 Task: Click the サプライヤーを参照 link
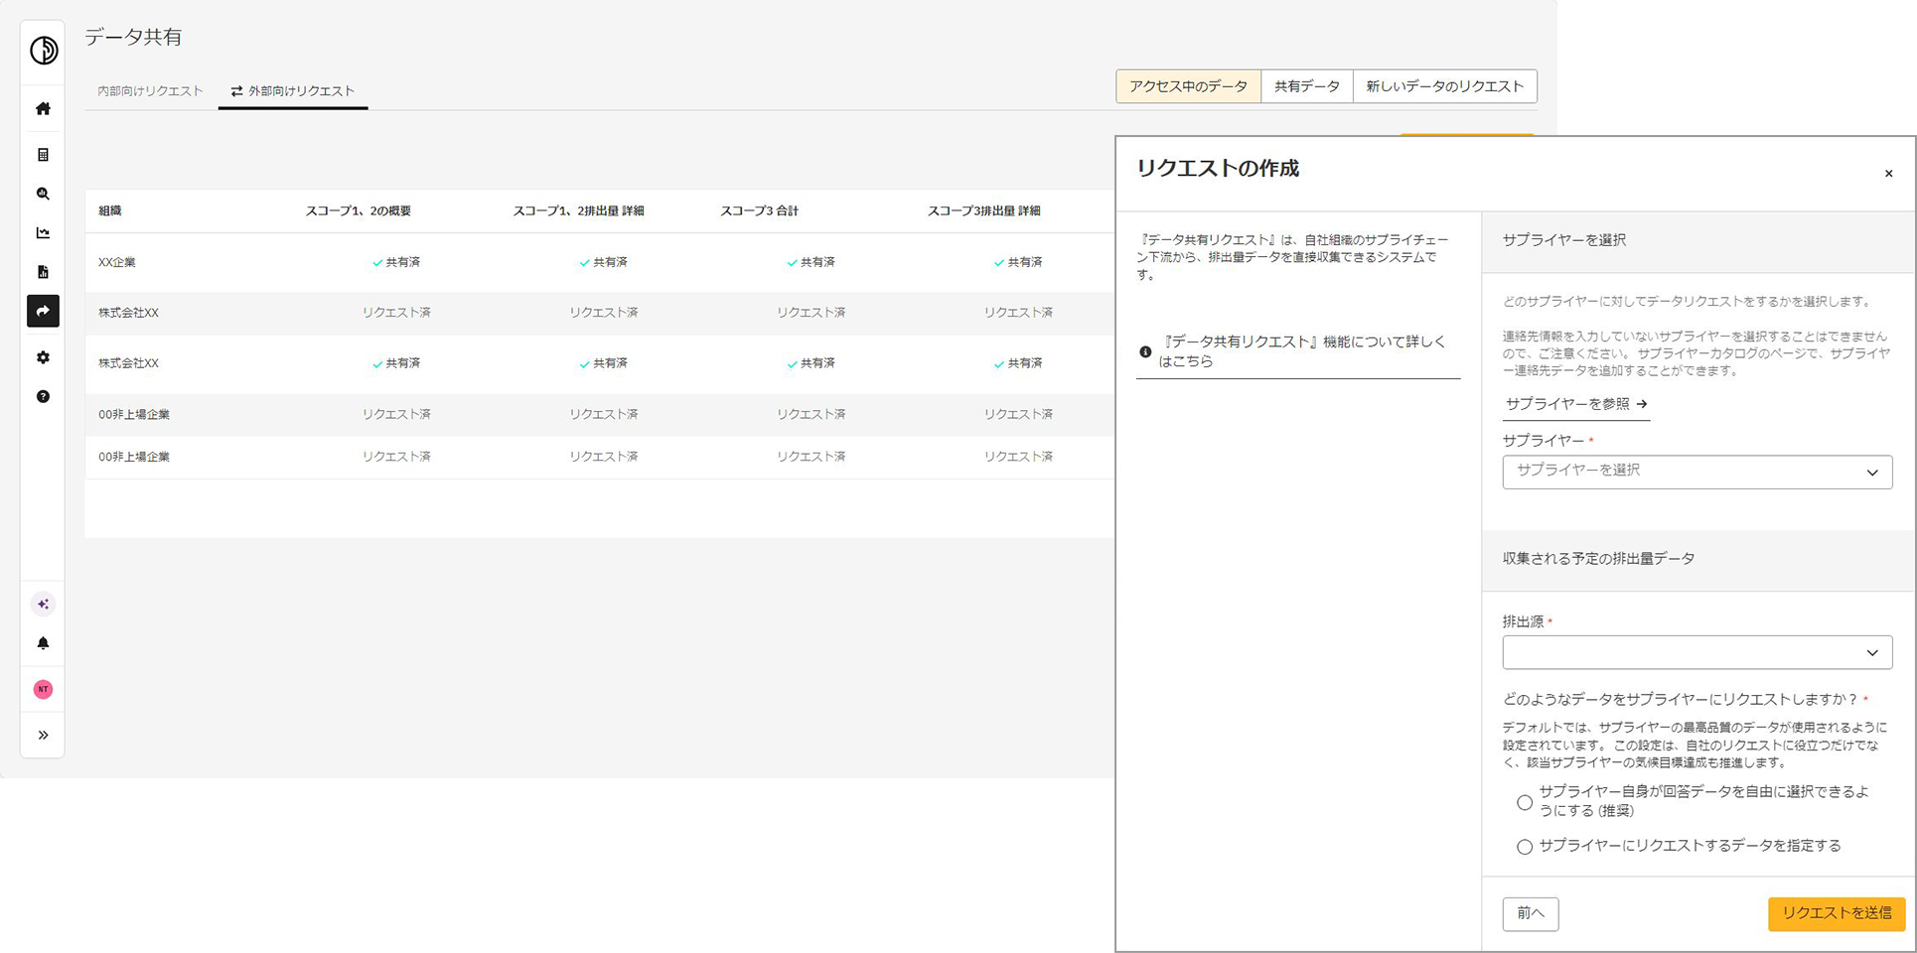1575,404
